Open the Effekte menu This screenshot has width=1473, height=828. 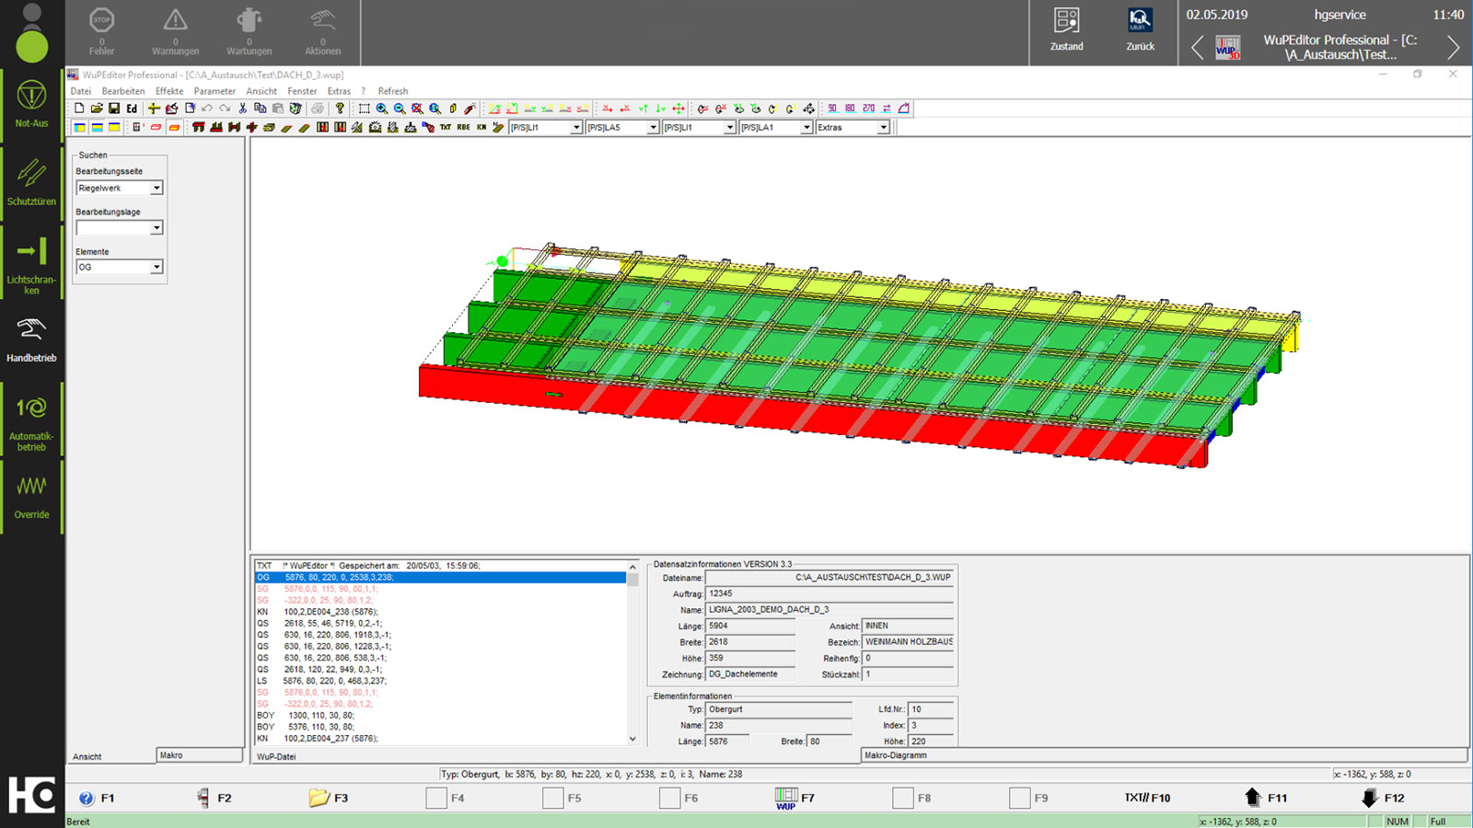[x=169, y=91]
